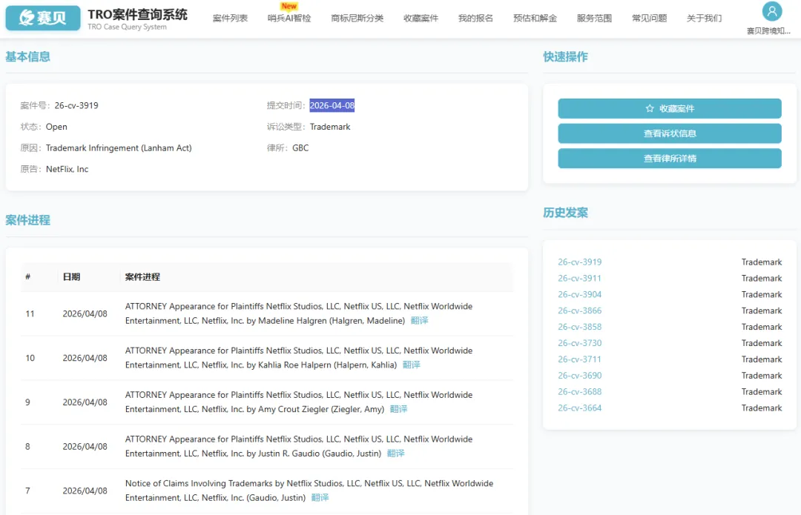Image resolution: width=801 pixels, height=515 pixels.
Task: Go to 案件列表 menu item
Action: pos(230,19)
